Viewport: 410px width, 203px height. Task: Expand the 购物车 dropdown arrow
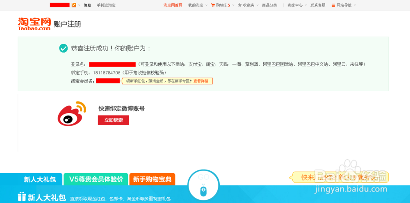tap(233, 5)
